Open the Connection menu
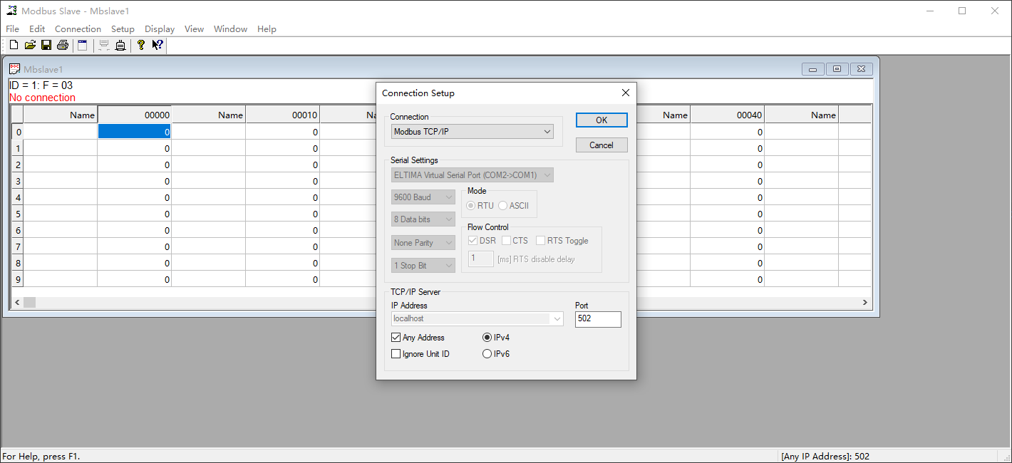 tap(78, 29)
